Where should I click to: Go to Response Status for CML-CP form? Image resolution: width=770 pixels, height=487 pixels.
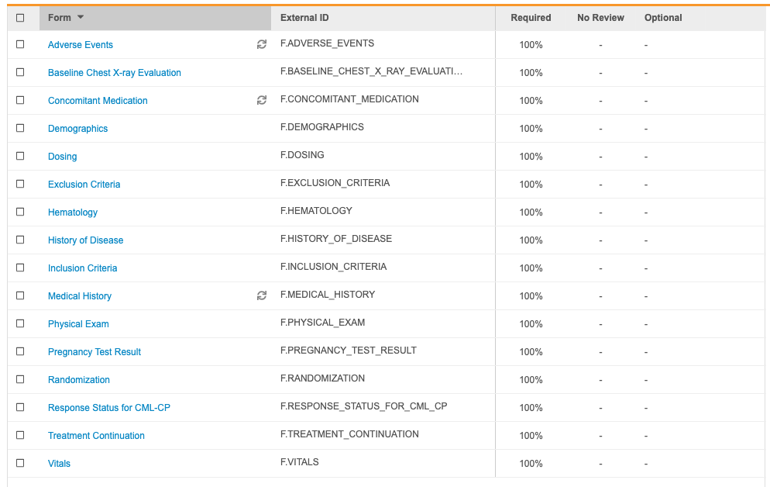[x=109, y=408]
